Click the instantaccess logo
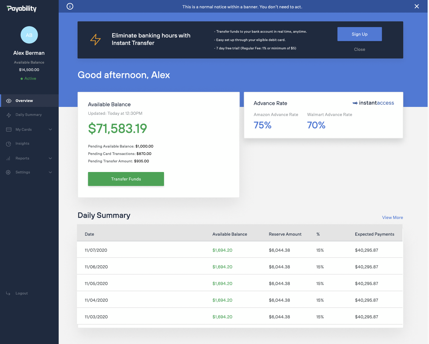Image resolution: width=429 pixels, height=344 pixels. point(373,103)
